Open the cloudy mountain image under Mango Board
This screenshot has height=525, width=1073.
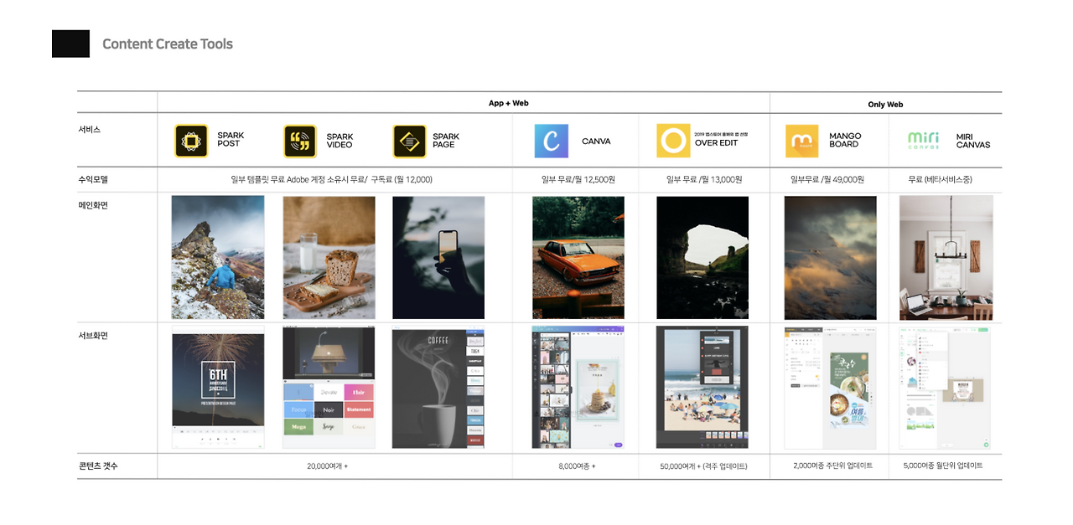click(831, 257)
